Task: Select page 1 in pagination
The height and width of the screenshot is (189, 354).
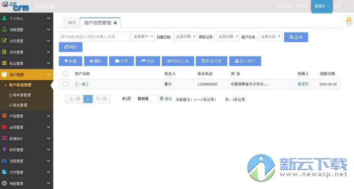Action: (x=88, y=99)
